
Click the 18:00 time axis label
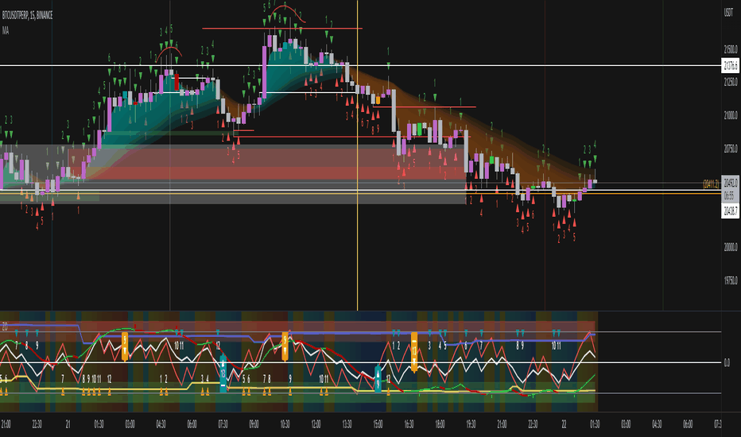(440, 424)
